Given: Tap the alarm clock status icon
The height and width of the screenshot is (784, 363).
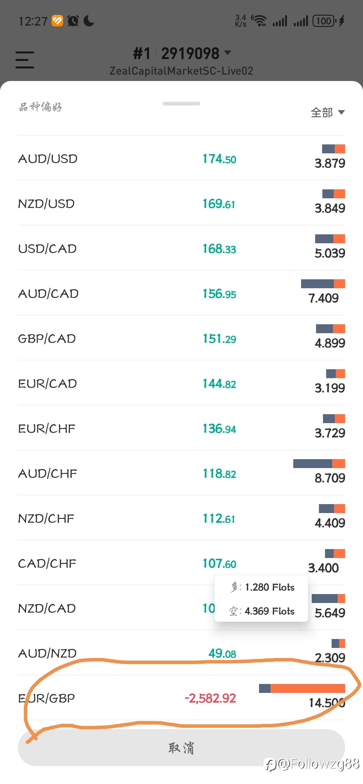Looking at the screenshot, I should 73,21.
